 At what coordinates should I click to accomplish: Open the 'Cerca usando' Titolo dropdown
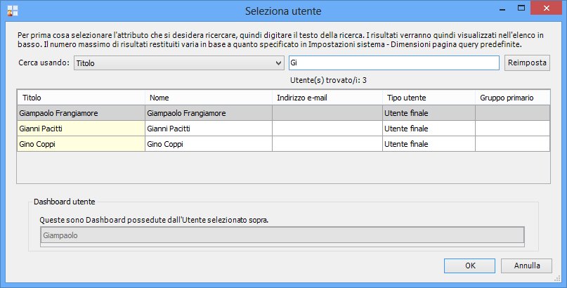pos(178,63)
